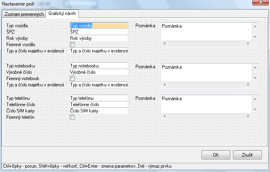This screenshot has height=172, width=270.
Task: Click the Rok výroby input field
Action: (x=98, y=38)
